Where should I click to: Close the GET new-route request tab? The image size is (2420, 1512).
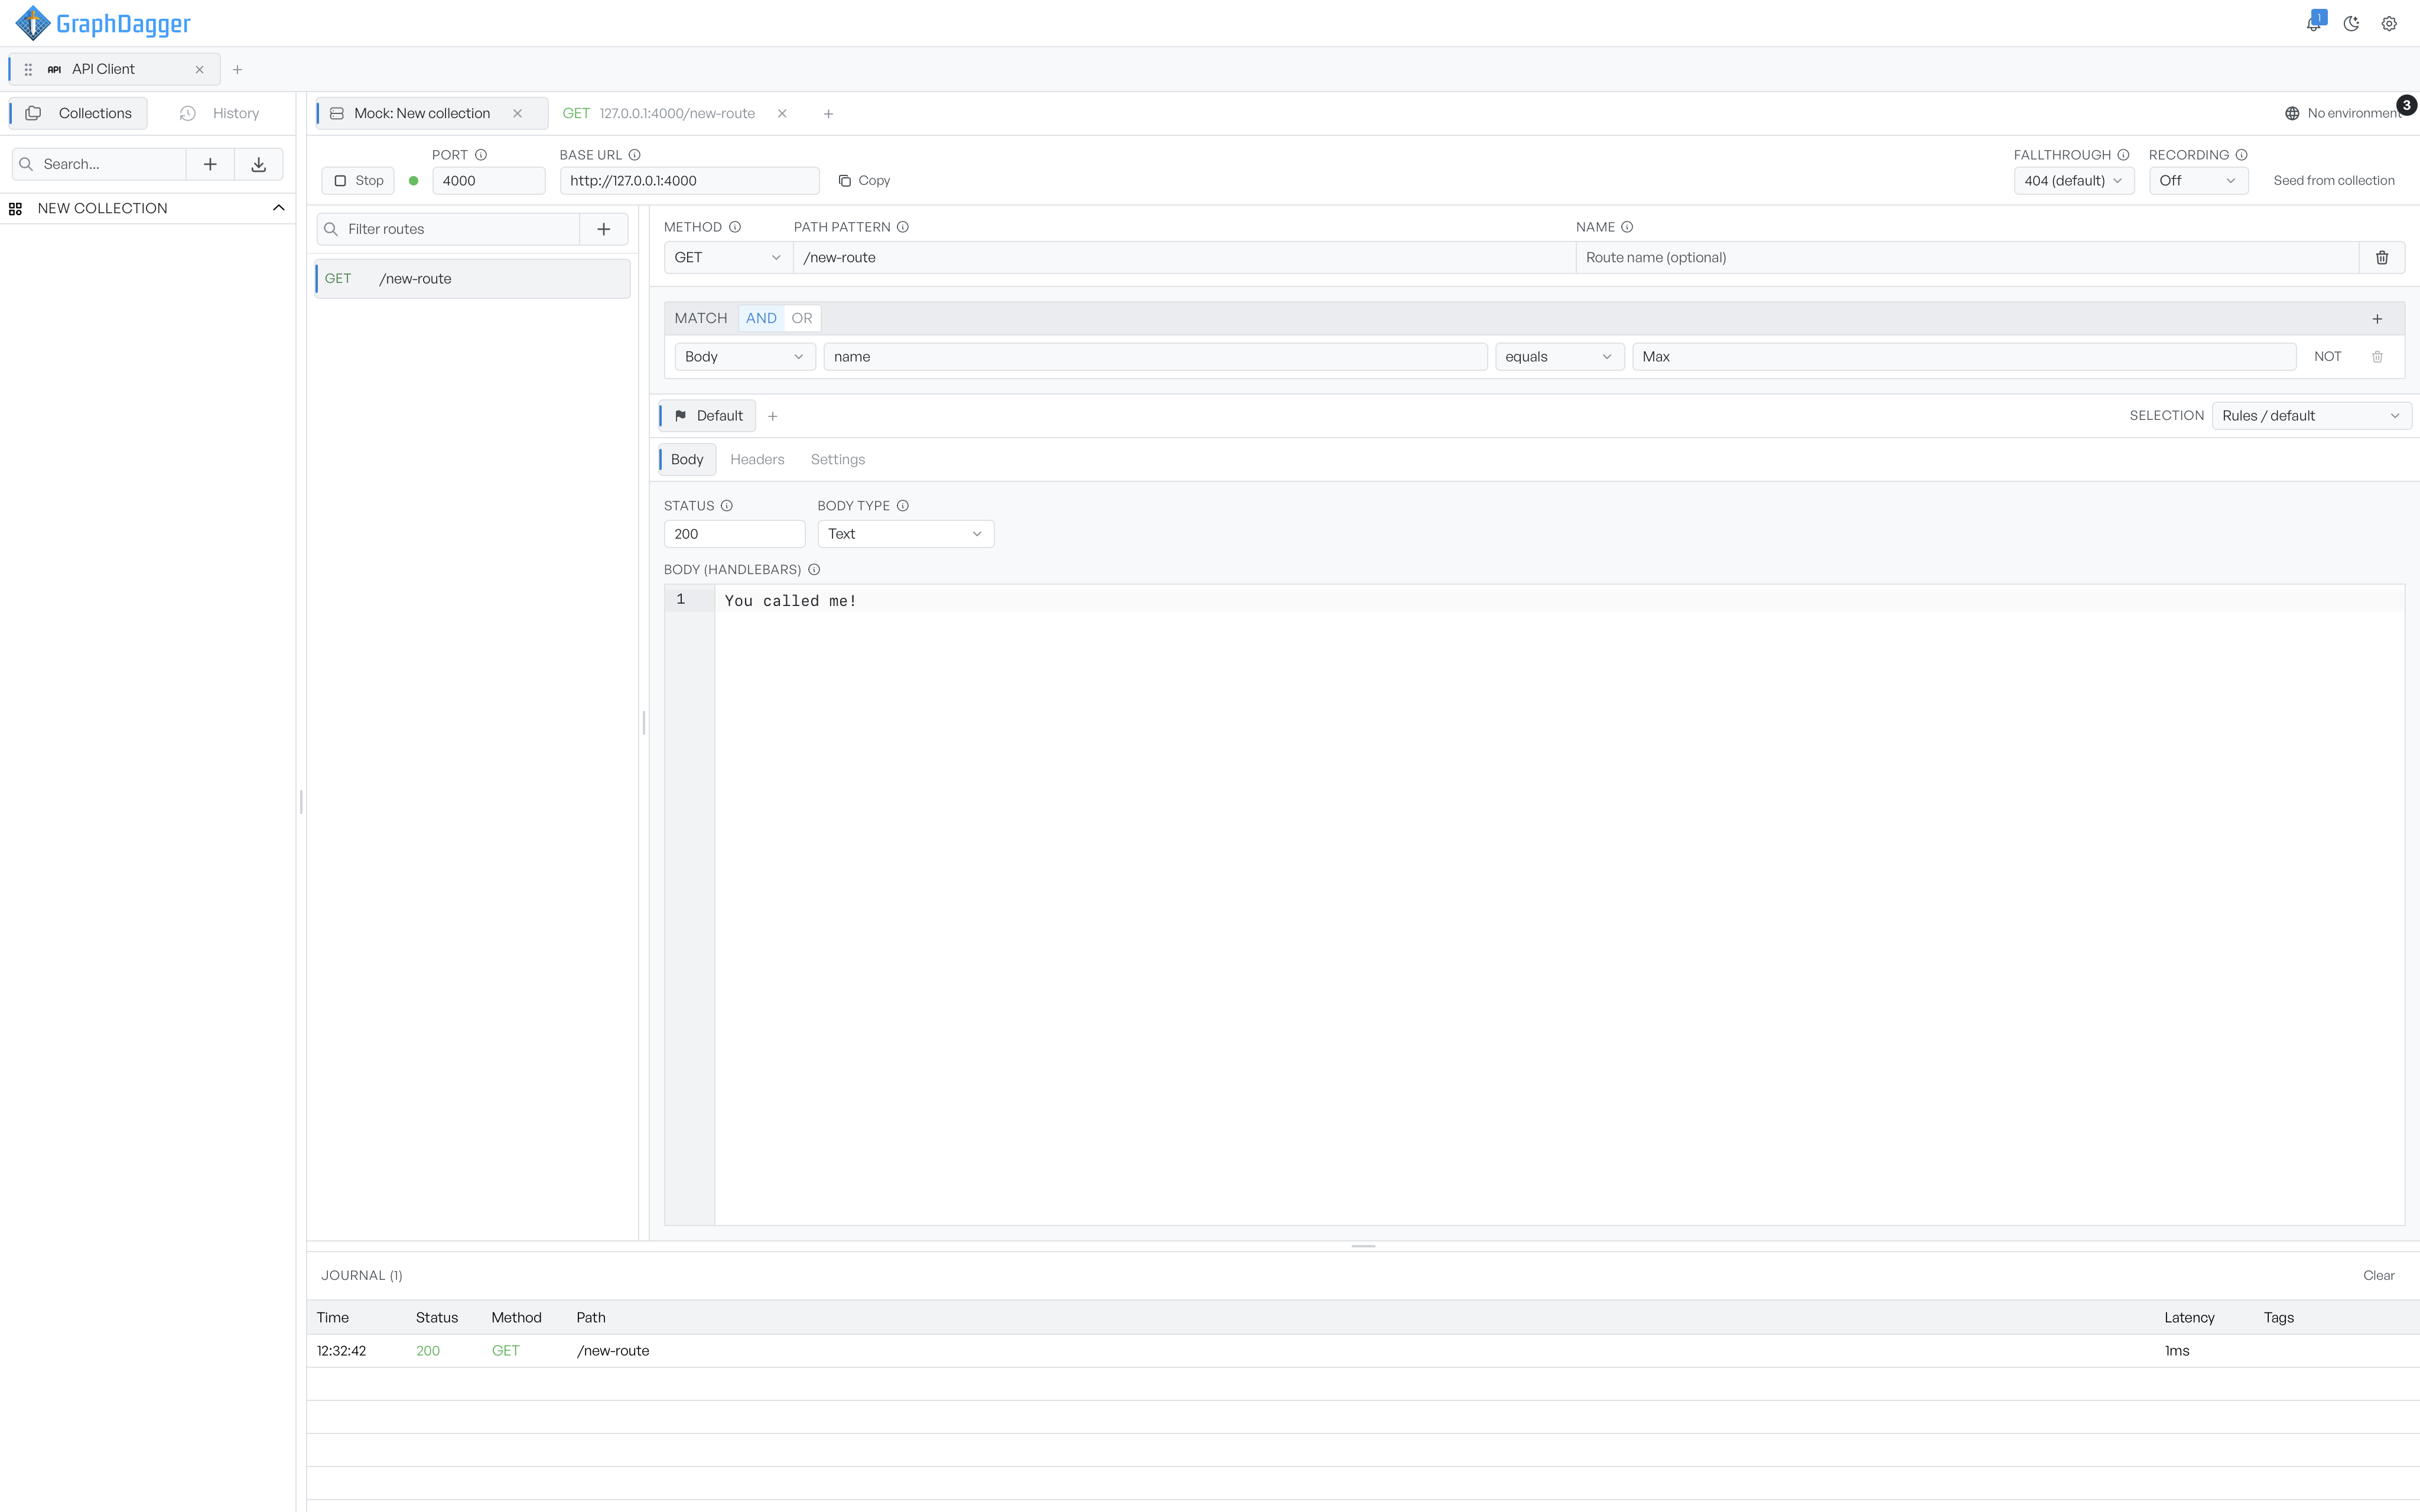(x=782, y=113)
